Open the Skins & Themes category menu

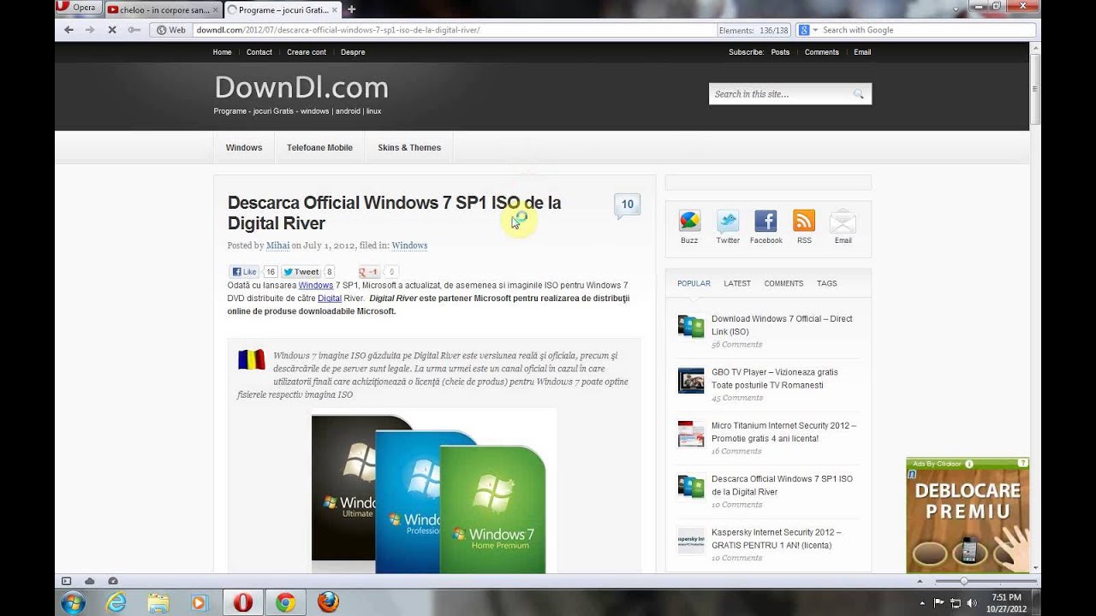409,148
